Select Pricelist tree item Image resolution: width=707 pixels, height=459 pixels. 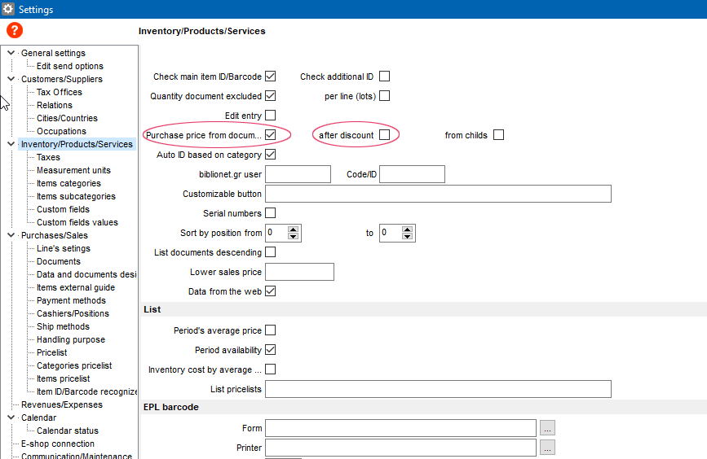(x=52, y=353)
